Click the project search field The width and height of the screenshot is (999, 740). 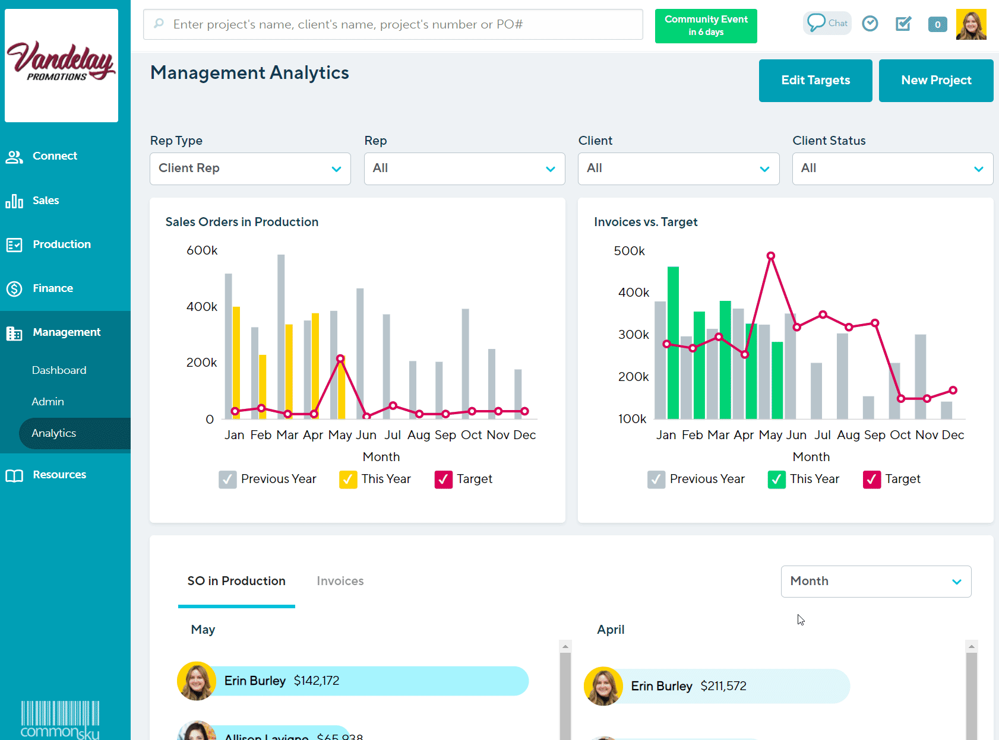coord(392,24)
